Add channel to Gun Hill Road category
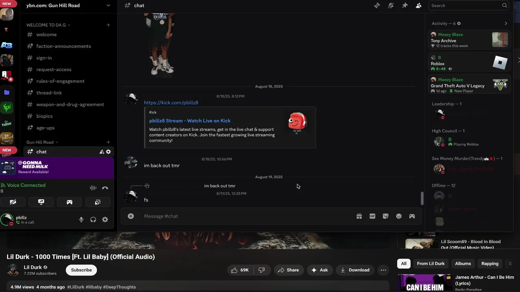 coord(108,142)
